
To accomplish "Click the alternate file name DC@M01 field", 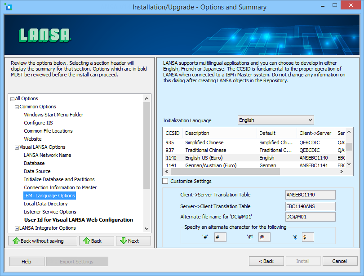I will (x=311, y=217).
